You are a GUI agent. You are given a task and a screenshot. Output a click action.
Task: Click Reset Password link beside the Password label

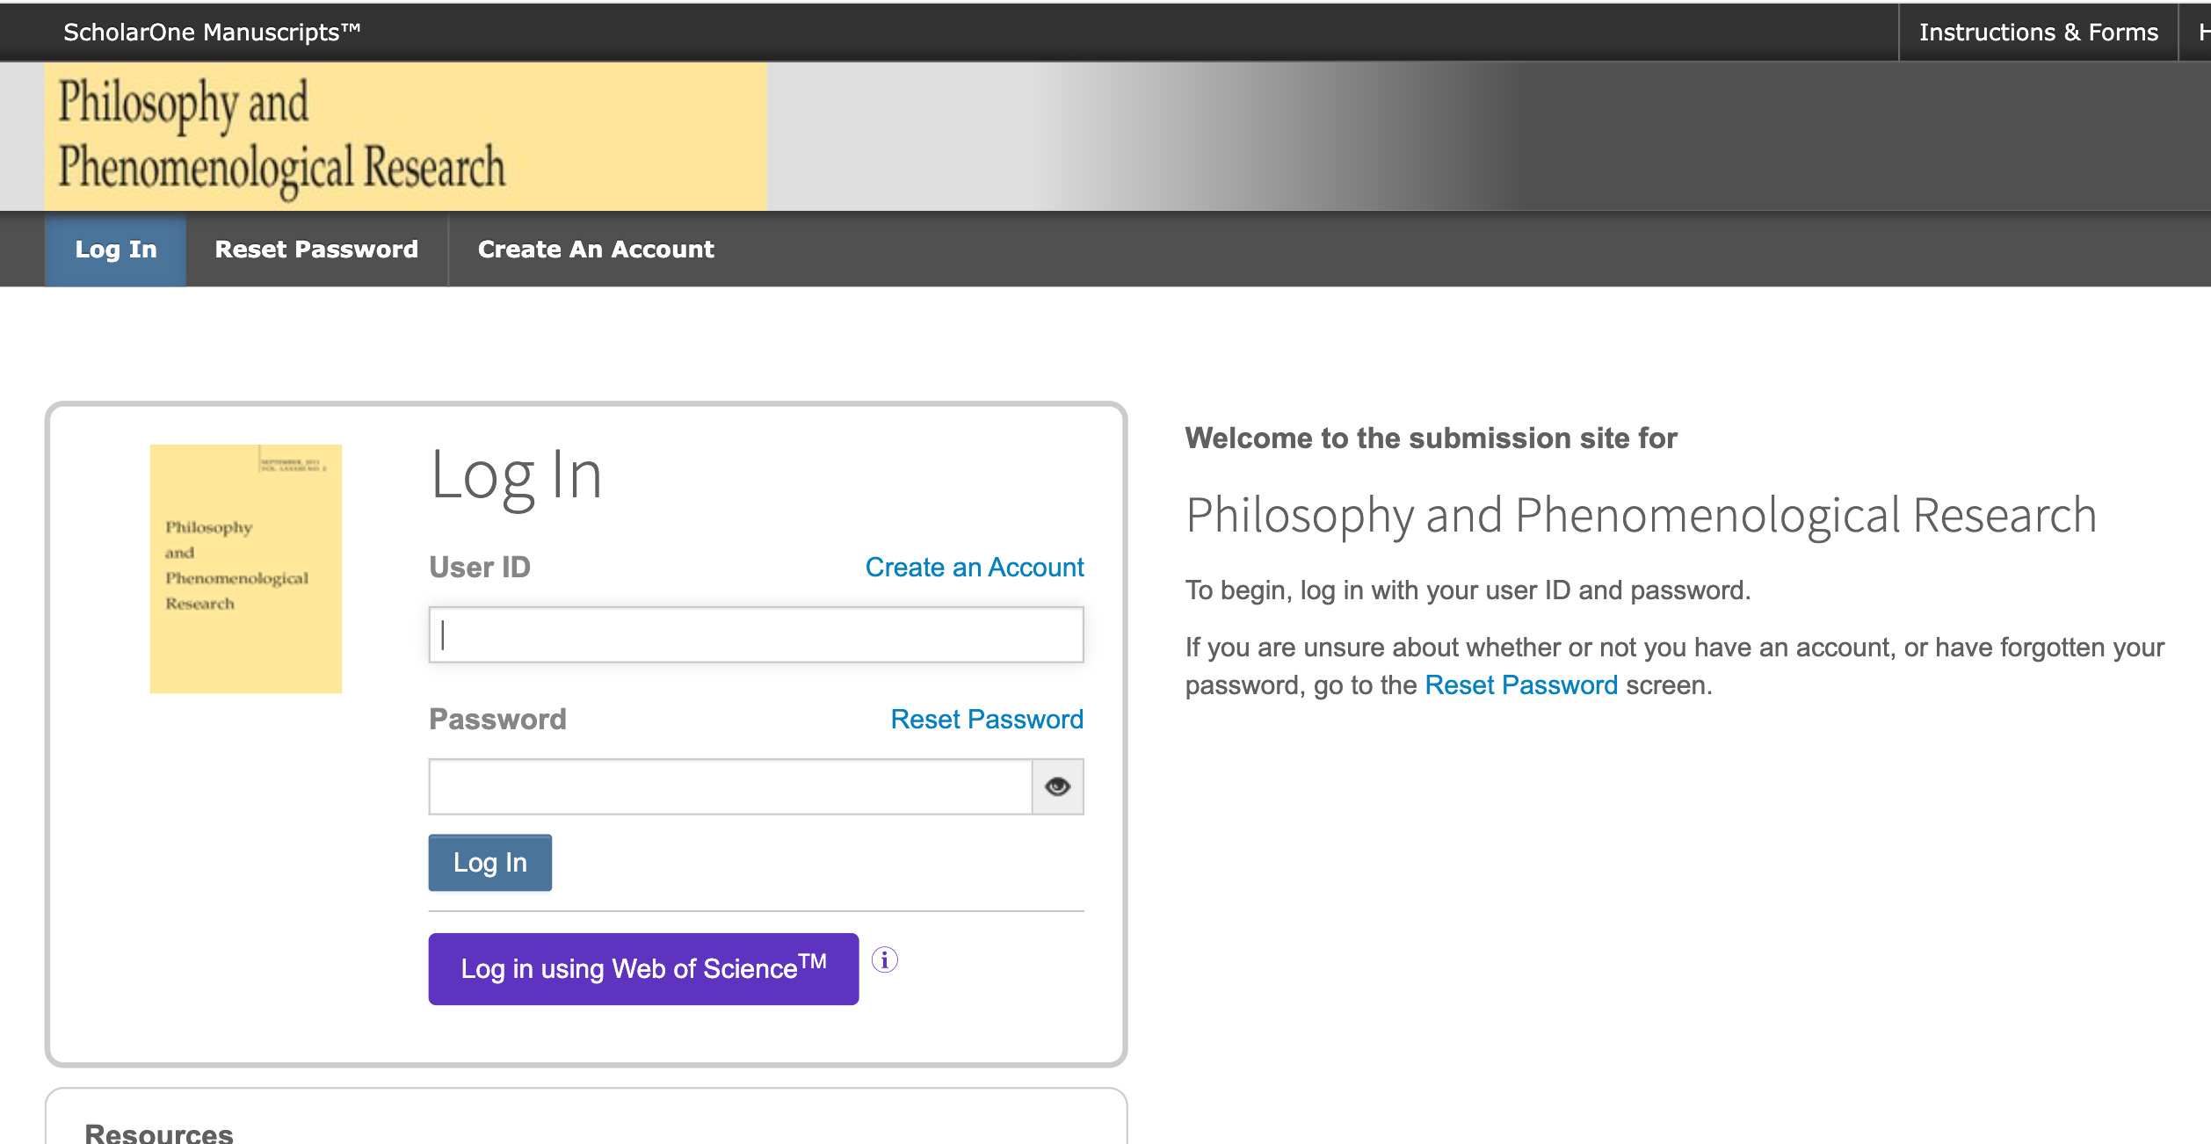tap(986, 719)
